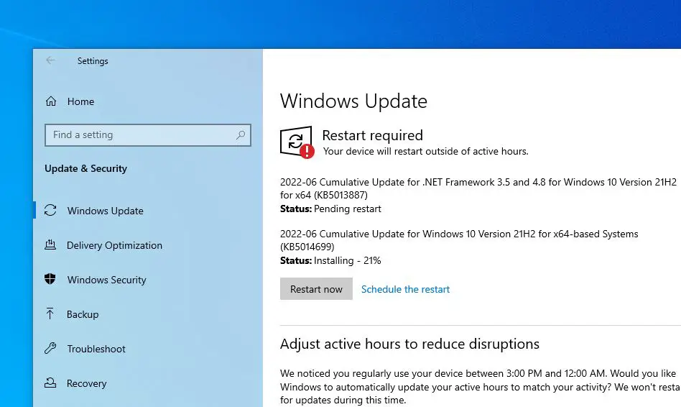Click the Update & Security section title

pyautogui.click(x=85, y=168)
